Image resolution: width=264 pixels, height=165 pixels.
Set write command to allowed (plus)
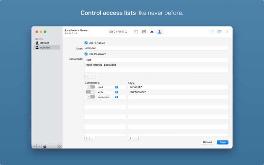pyautogui.click(x=88, y=92)
